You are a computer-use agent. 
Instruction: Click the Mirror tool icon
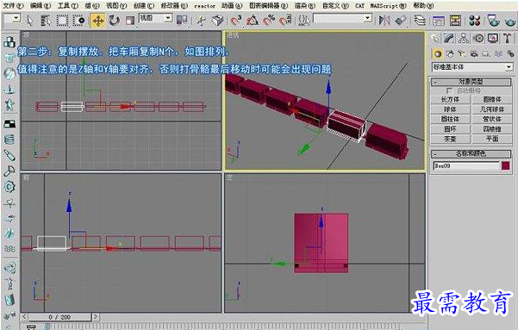click(384, 21)
